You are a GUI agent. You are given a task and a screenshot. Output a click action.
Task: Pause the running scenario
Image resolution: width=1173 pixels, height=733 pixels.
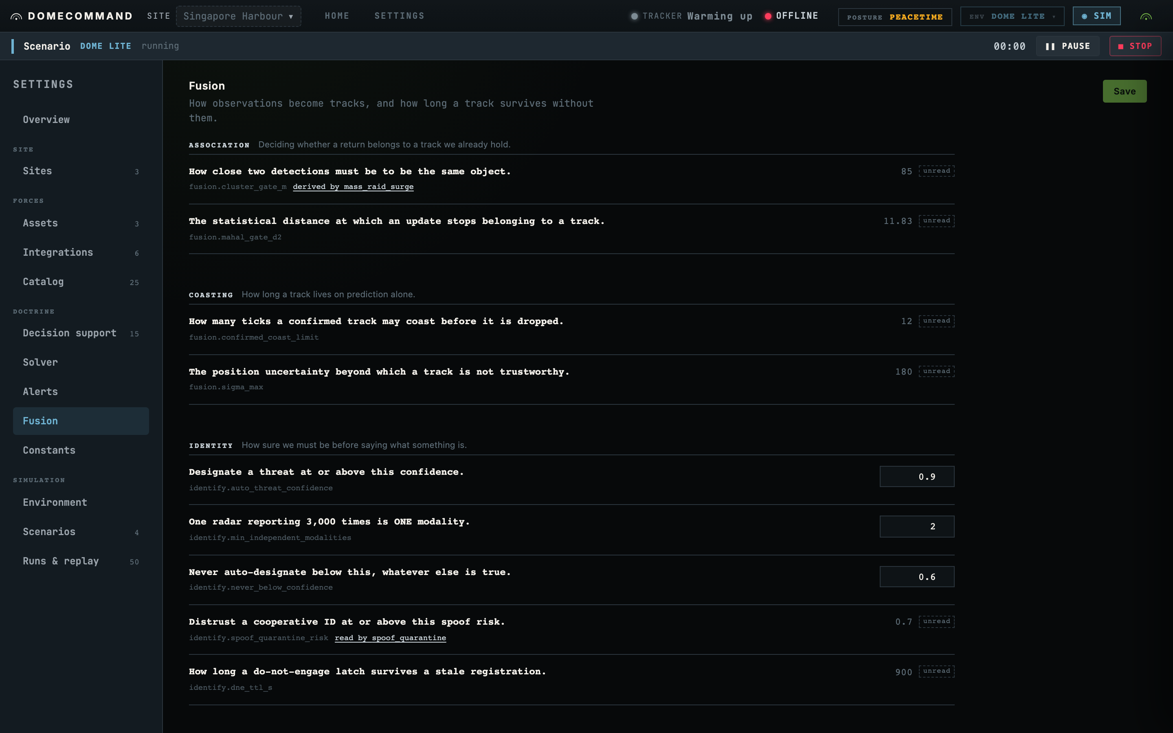[x=1068, y=46]
